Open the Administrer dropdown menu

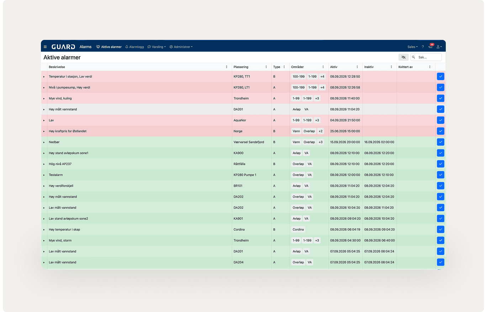(181, 47)
